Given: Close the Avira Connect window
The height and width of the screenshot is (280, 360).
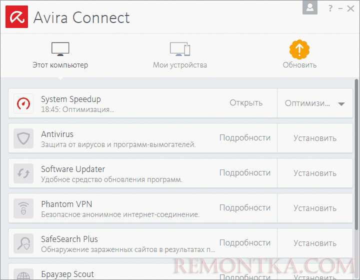Looking at the screenshot, I should click(350, 8).
